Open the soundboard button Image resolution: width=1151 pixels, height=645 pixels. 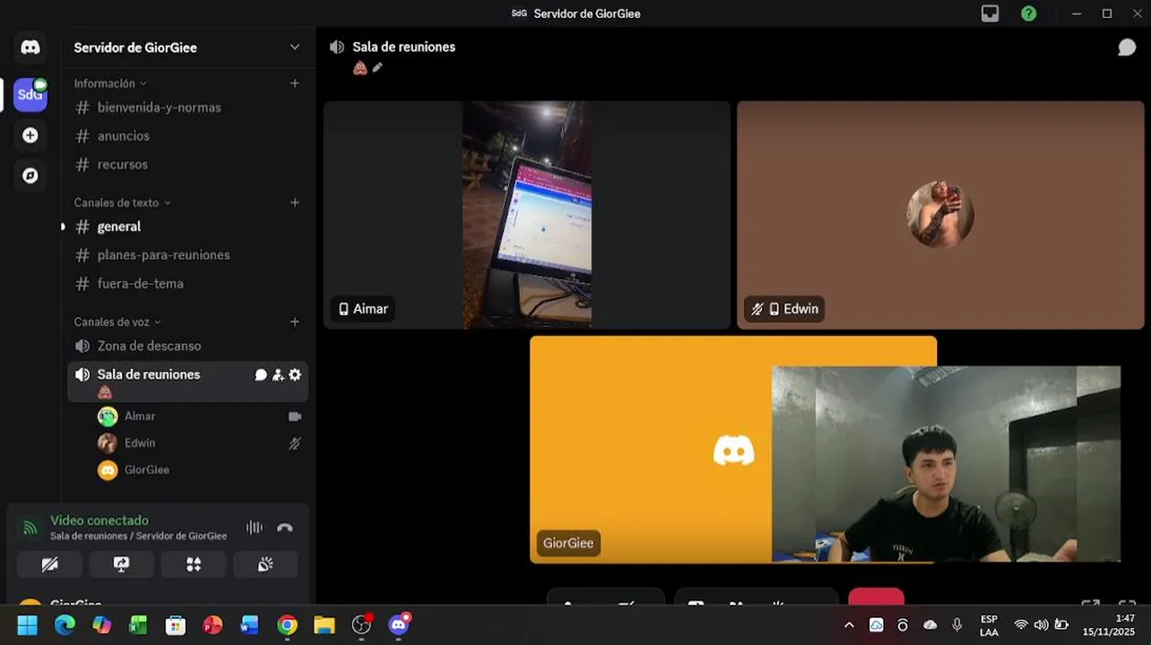click(265, 564)
